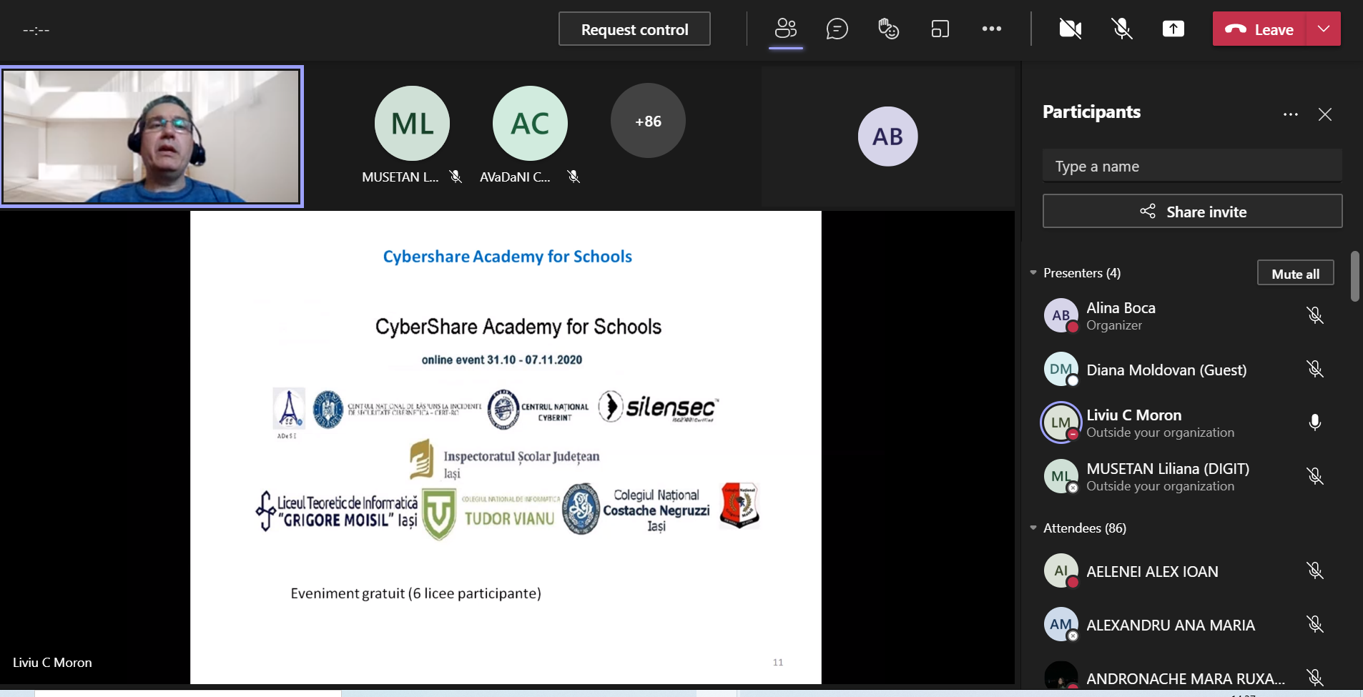This screenshot has height=697, width=1363.
Task: Collapse the Attendees section
Action: point(1033,528)
